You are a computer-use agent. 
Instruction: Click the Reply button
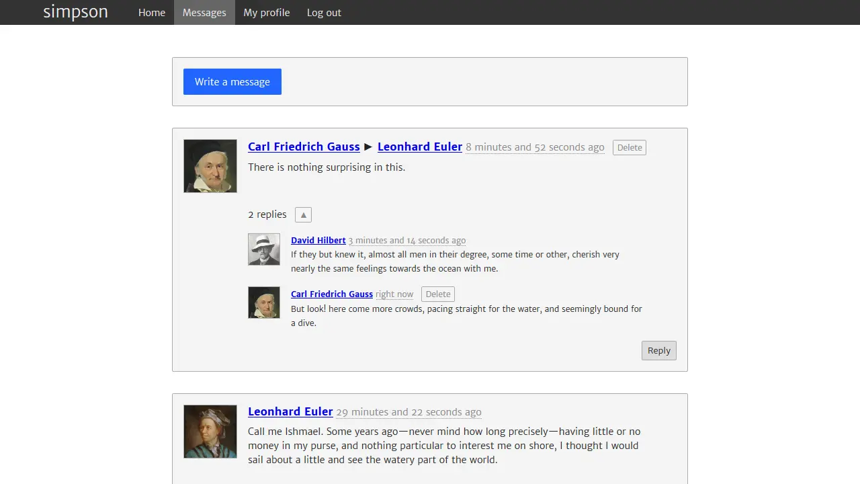658,350
